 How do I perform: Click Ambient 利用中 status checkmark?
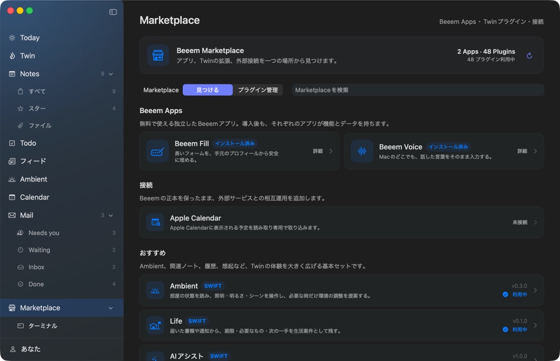[x=505, y=294]
